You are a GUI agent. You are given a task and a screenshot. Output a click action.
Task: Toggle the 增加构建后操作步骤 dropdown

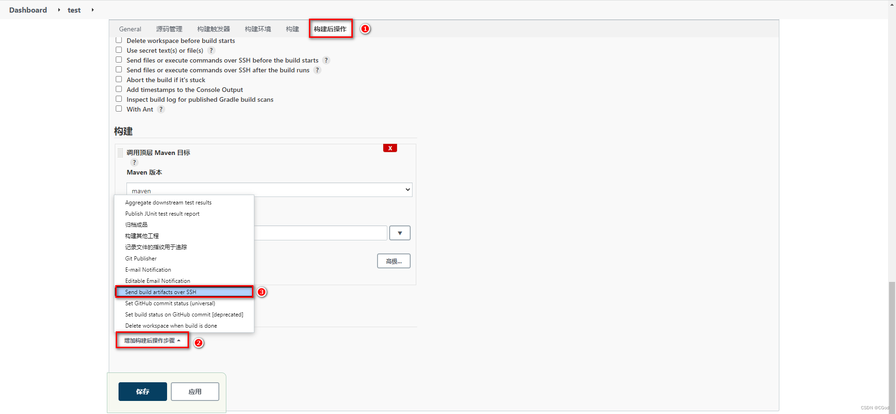pos(152,341)
